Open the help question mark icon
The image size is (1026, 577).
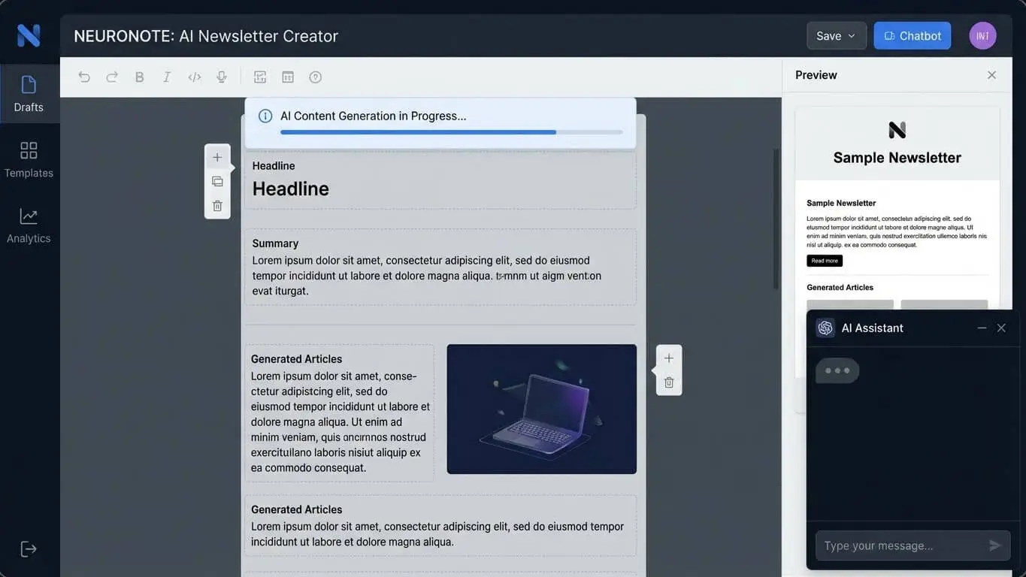click(316, 77)
